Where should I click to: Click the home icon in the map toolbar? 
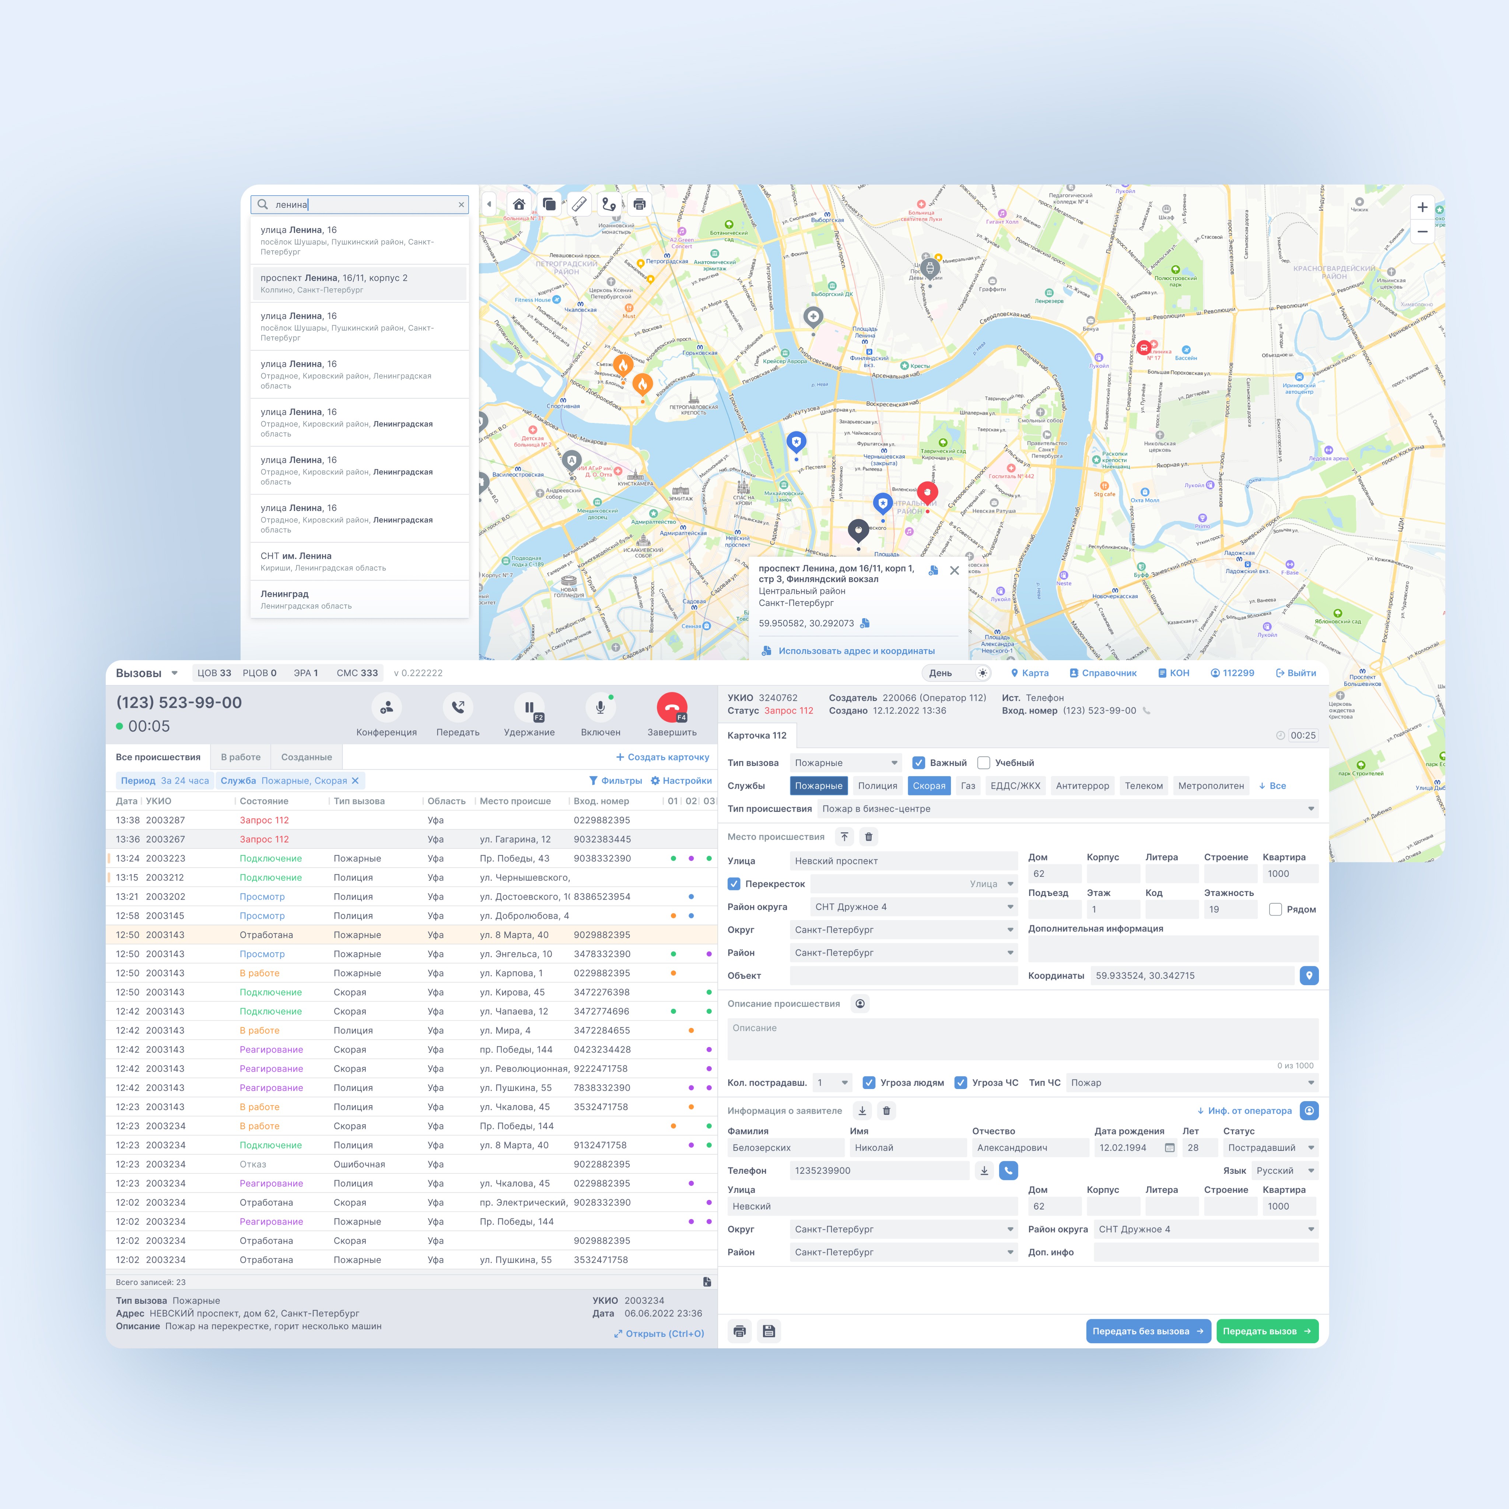[x=519, y=204]
